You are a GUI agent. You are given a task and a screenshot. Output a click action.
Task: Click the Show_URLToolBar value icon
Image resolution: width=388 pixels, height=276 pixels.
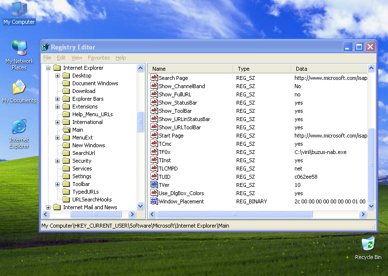[x=154, y=127]
